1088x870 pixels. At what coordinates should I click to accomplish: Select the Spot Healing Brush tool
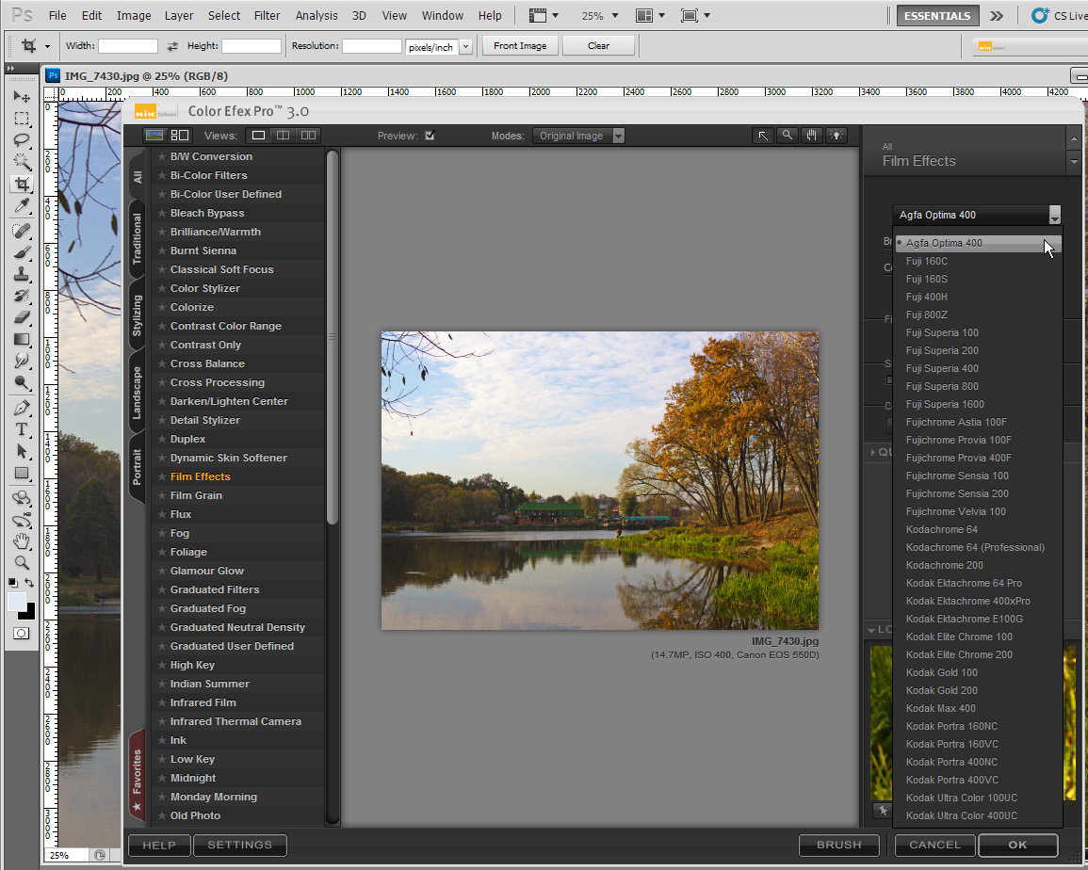coord(22,231)
